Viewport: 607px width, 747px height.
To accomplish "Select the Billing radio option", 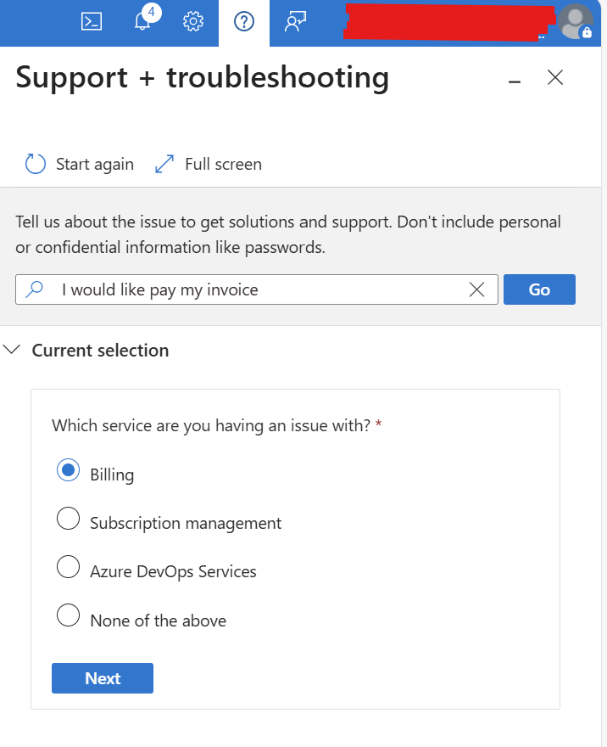I will tap(68, 470).
